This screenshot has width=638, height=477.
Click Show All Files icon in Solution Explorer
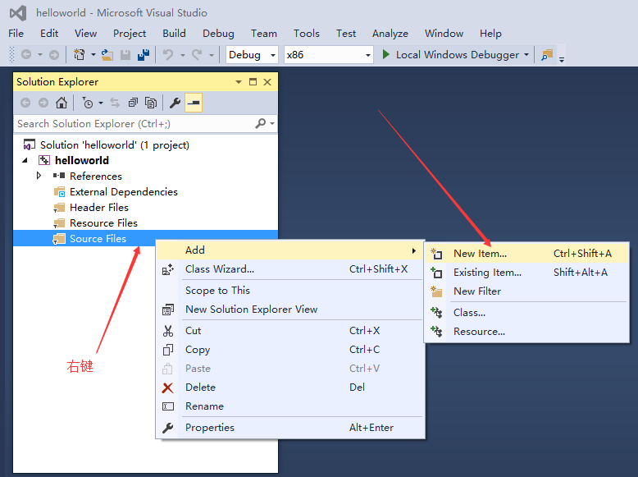pyautogui.click(x=151, y=103)
